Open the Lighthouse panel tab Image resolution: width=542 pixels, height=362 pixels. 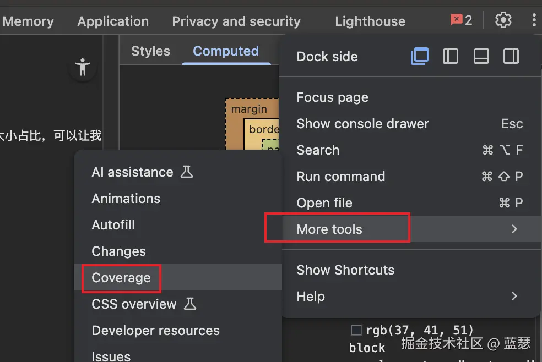pyautogui.click(x=370, y=21)
